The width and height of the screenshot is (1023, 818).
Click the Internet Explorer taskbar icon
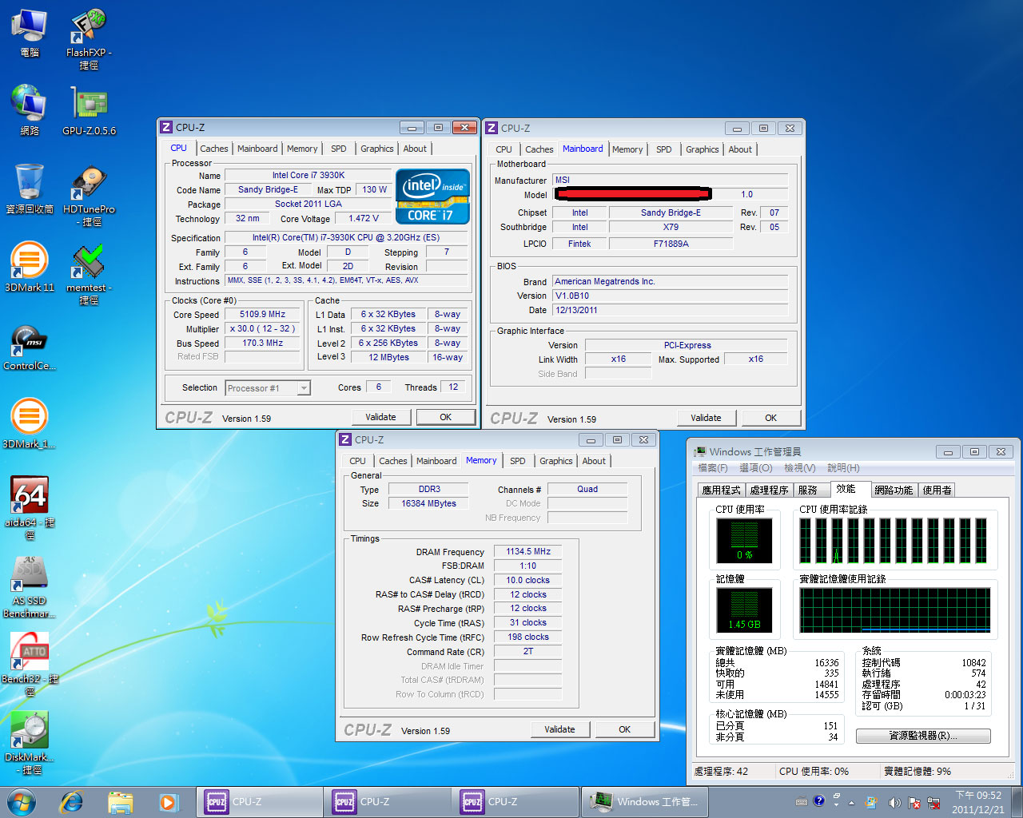(72, 802)
